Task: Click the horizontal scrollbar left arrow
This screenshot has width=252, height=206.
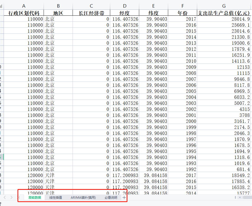Action: click(x=240, y=197)
